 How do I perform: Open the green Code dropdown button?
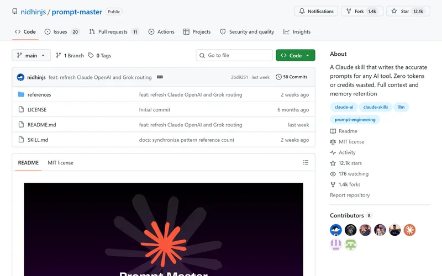[x=296, y=56]
